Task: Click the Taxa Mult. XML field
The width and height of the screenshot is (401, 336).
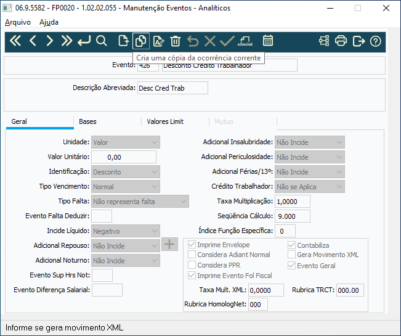Action: (x=266, y=290)
